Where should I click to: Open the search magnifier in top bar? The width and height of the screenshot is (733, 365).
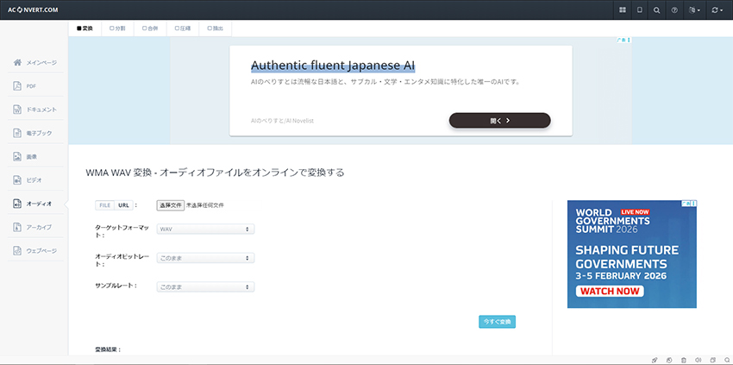(x=656, y=9)
